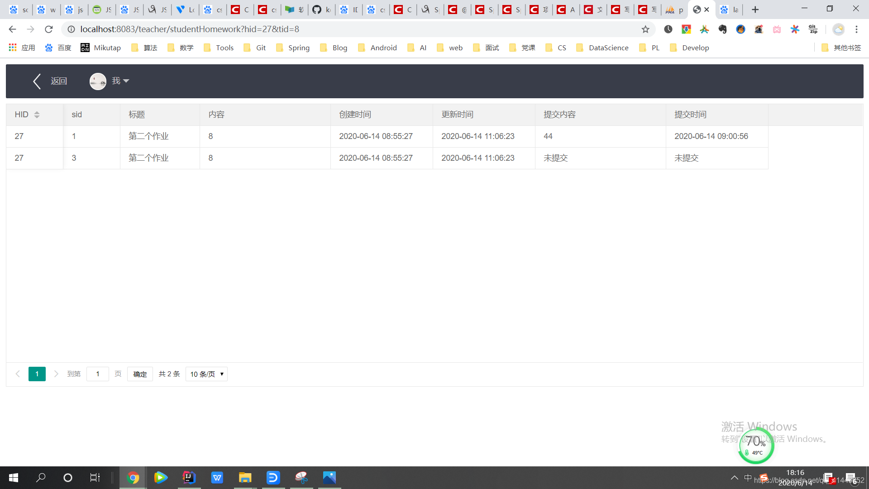869x489 pixels.
Task: Open Chrome's three-dot menu
Action: click(856, 29)
